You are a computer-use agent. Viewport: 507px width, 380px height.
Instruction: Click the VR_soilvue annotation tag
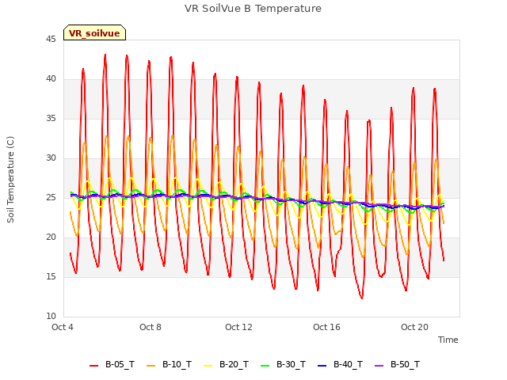click(x=94, y=32)
